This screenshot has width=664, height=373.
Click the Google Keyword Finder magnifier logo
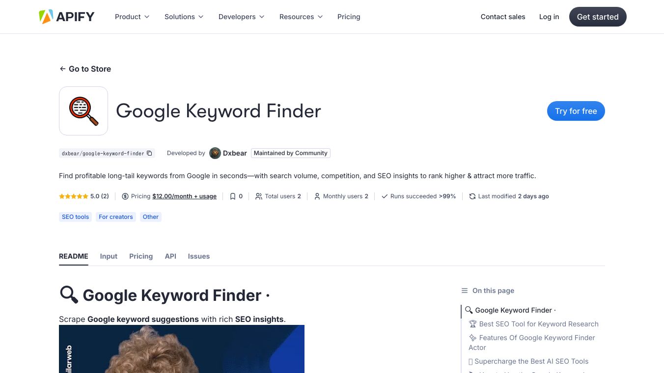coord(83,111)
